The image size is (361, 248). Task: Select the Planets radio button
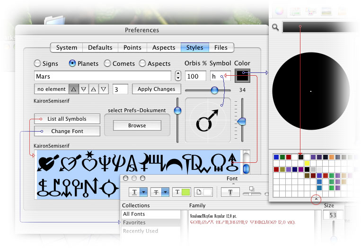[x=72, y=63]
